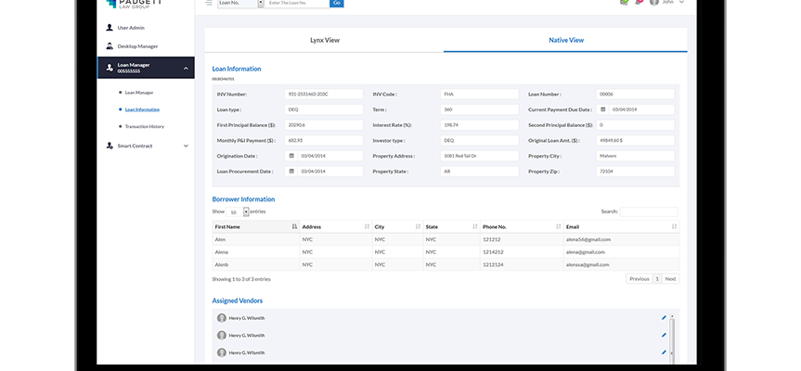Open the Loan No. search type dropdown

[260, 4]
